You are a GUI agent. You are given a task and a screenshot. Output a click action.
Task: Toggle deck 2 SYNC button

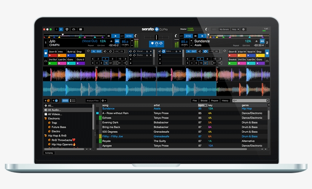(188, 36)
